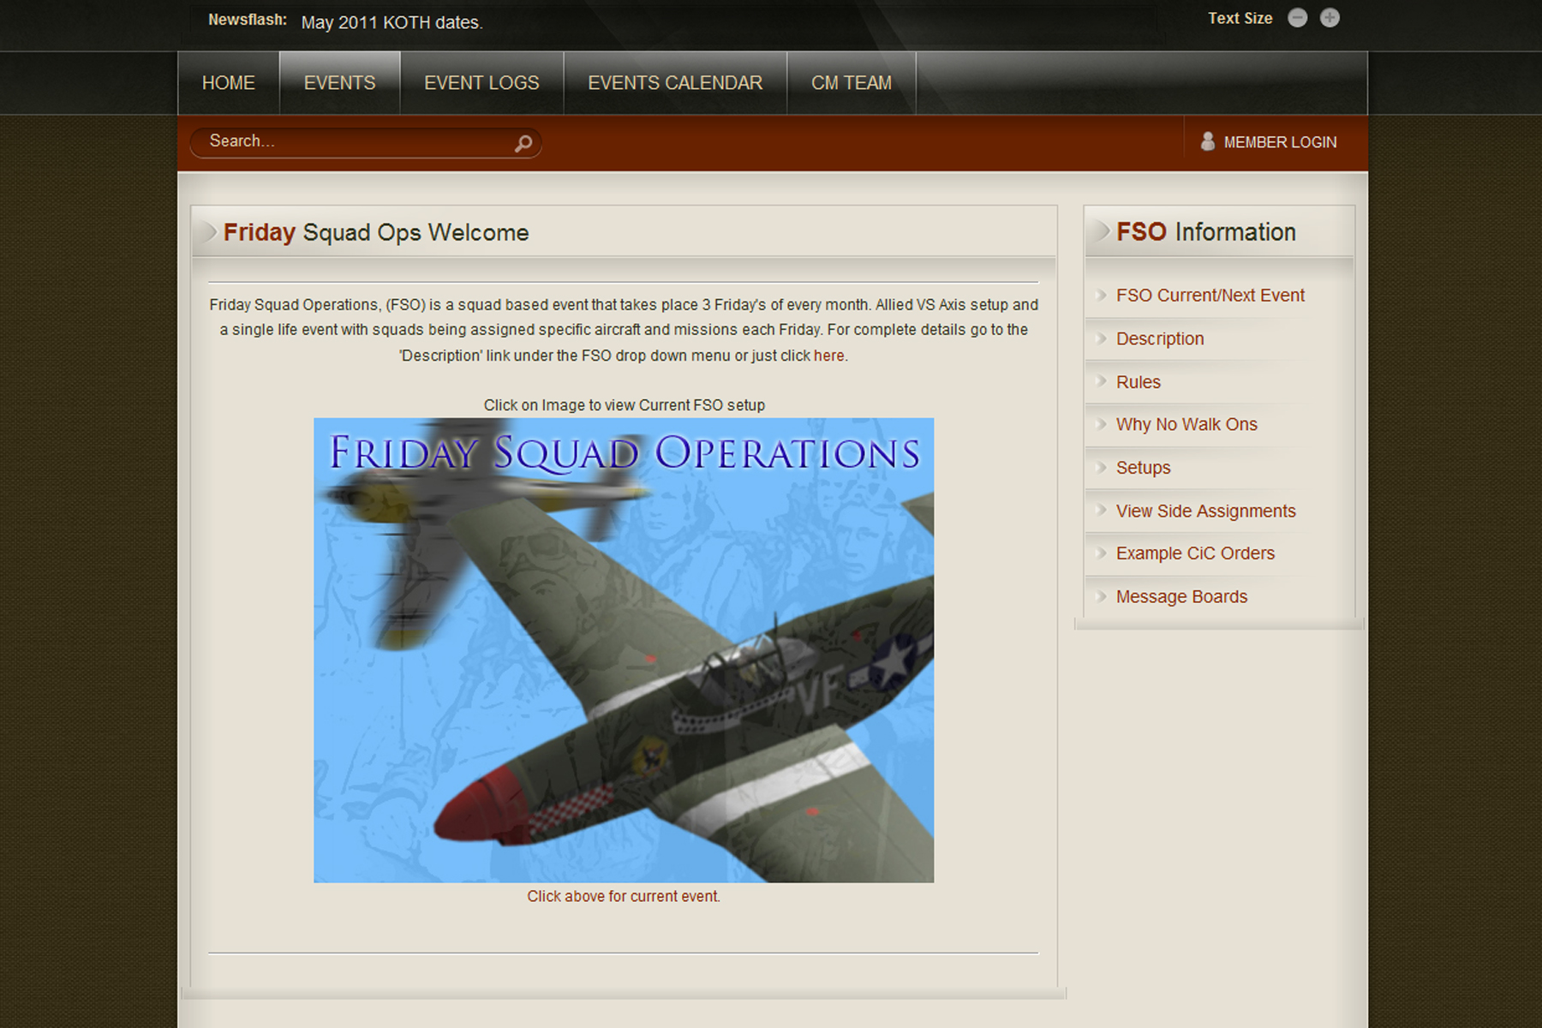The width and height of the screenshot is (1542, 1028).
Task: Click the 'Text Size' label
Action: 1240,18
